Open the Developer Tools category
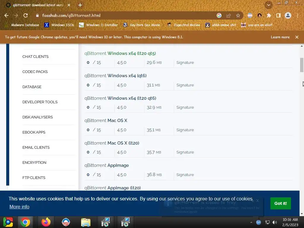304x228 pixels. (40, 102)
